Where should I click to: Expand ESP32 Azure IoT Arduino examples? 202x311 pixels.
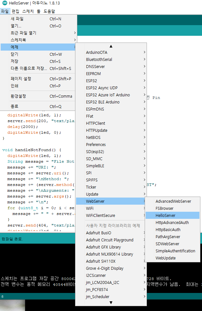[111, 95]
